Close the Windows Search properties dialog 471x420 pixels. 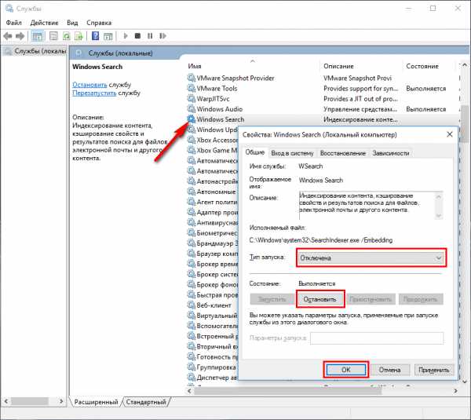450,134
